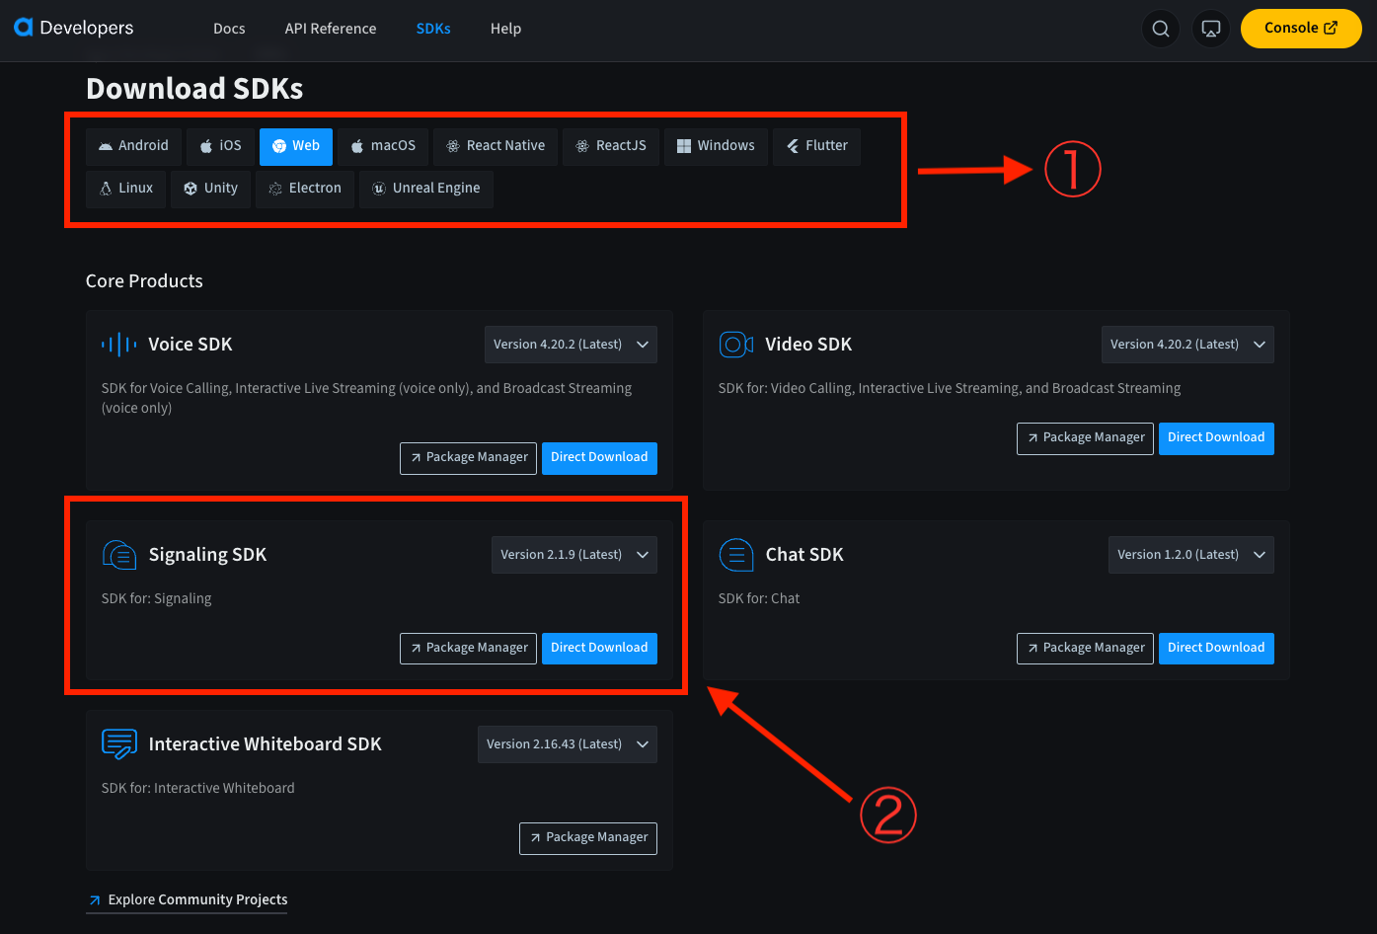Click Video SDK Package Manager button
The image size is (1377, 934).
[x=1086, y=438]
